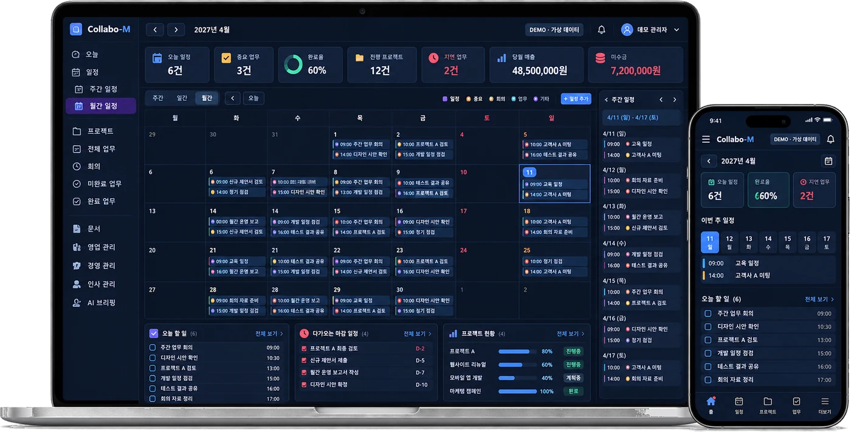Select date 11 cell in the monthly calendar

[554, 183]
